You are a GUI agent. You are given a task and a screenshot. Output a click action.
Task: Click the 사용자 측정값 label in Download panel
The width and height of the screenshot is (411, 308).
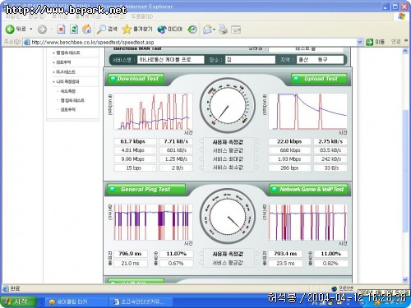click(x=228, y=142)
